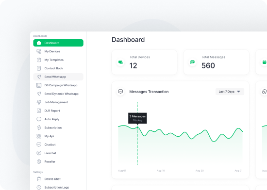Viewport: 267px width, 190px height.
Task: Go to Reseller page
Action: tap(58, 161)
